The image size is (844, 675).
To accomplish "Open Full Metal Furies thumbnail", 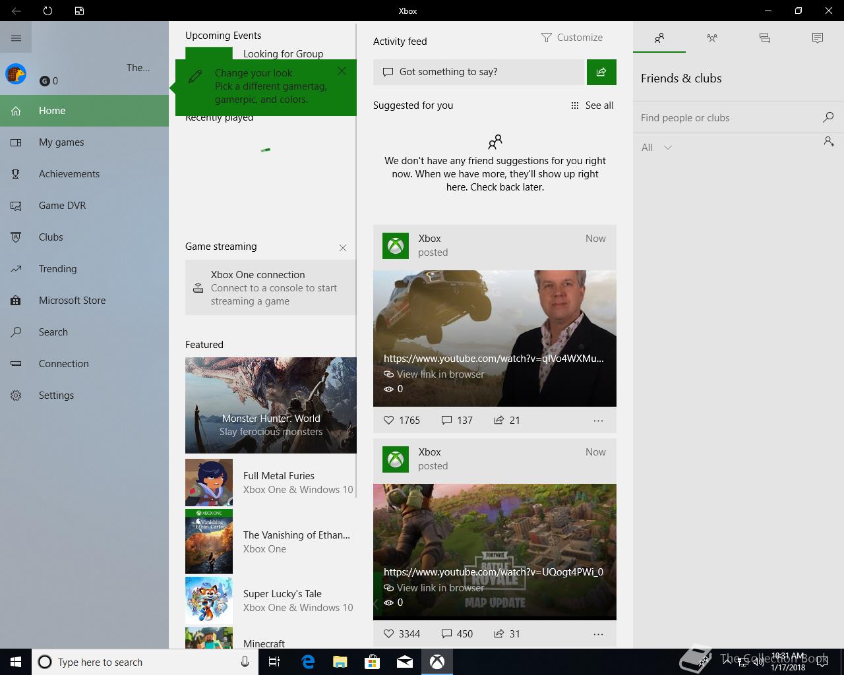I will point(209,483).
